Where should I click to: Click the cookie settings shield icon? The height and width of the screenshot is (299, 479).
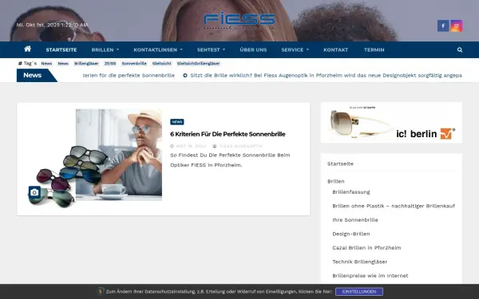click(x=101, y=291)
